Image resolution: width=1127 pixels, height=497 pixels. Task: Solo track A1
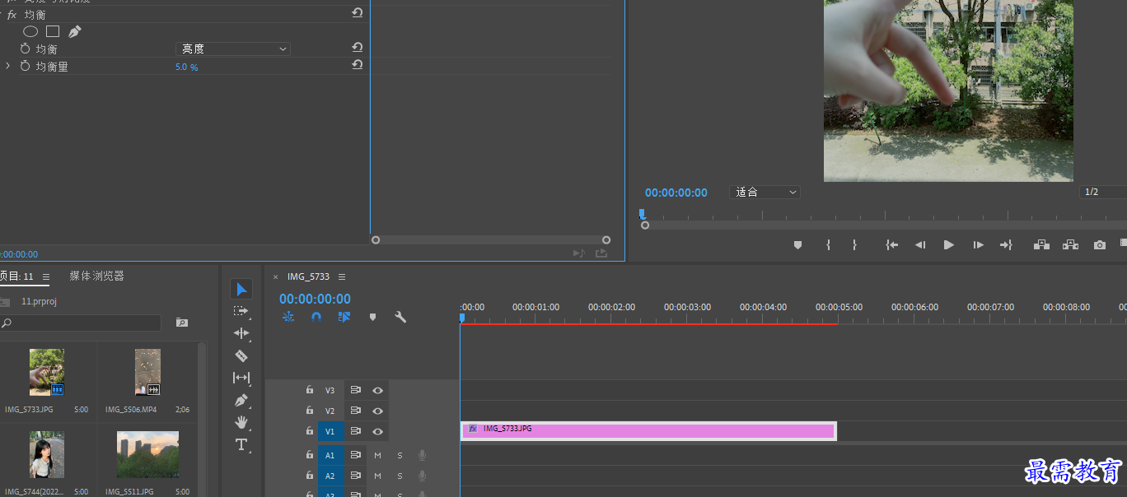pos(400,455)
